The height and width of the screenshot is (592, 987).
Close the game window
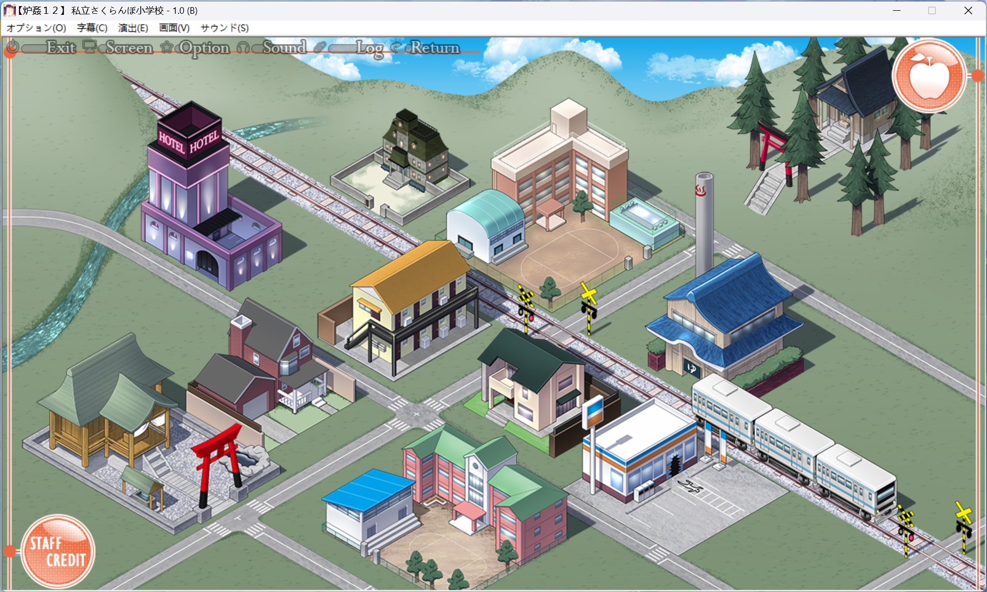coord(968,10)
